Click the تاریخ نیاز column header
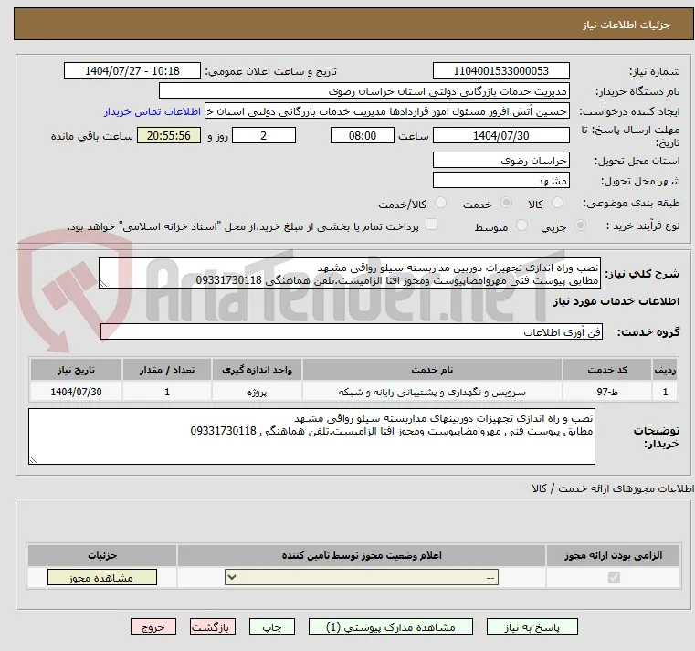 [76, 370]
